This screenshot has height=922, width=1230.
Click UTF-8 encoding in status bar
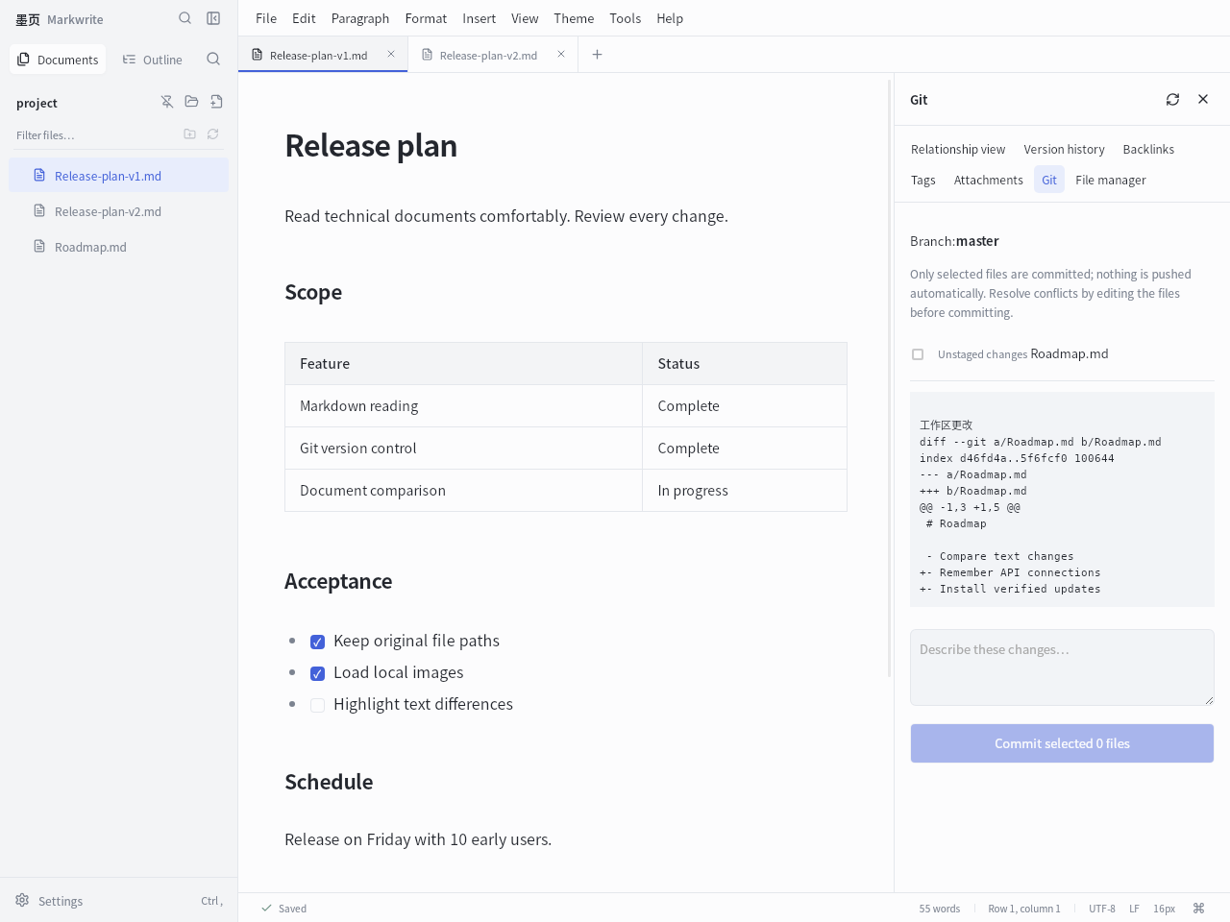pos(1102,909)
